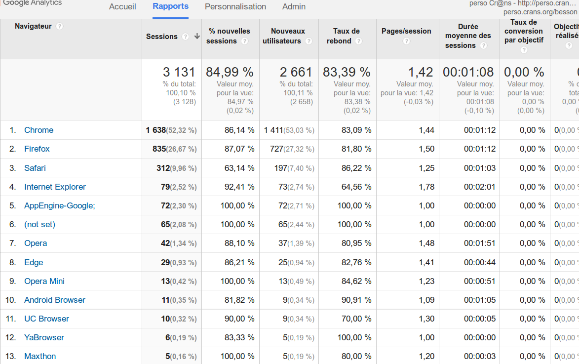The height and width of the screenshot is (364, 579).
Task: Open help icon for % nouvelles sessions
Action: click(244, 41)
